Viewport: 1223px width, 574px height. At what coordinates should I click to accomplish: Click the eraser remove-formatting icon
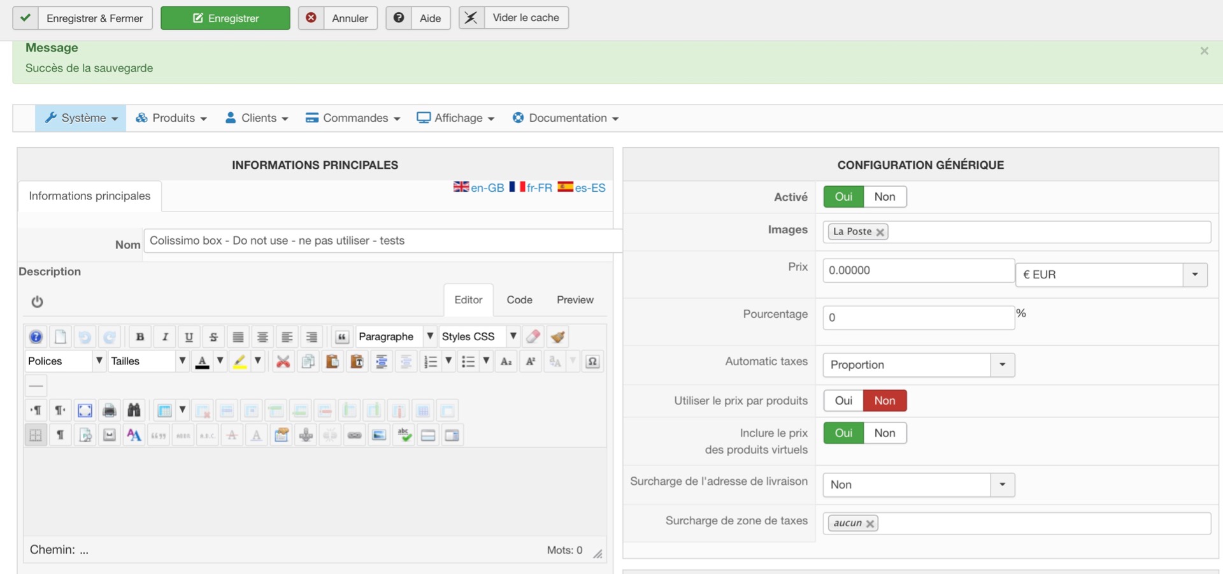(x=533, y=337)
